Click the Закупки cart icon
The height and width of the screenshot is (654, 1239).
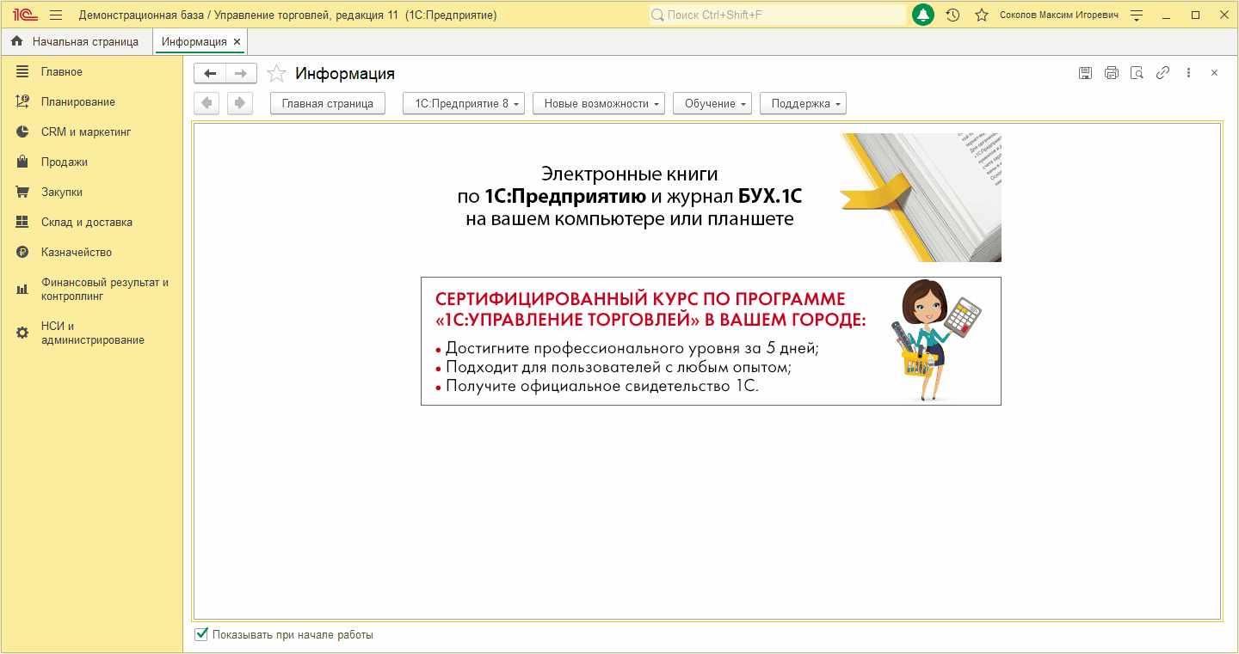coord(22,193)
